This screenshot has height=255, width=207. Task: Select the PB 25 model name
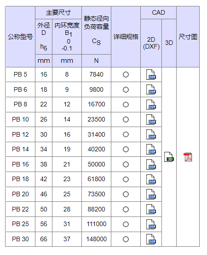(x=20, y=224)
